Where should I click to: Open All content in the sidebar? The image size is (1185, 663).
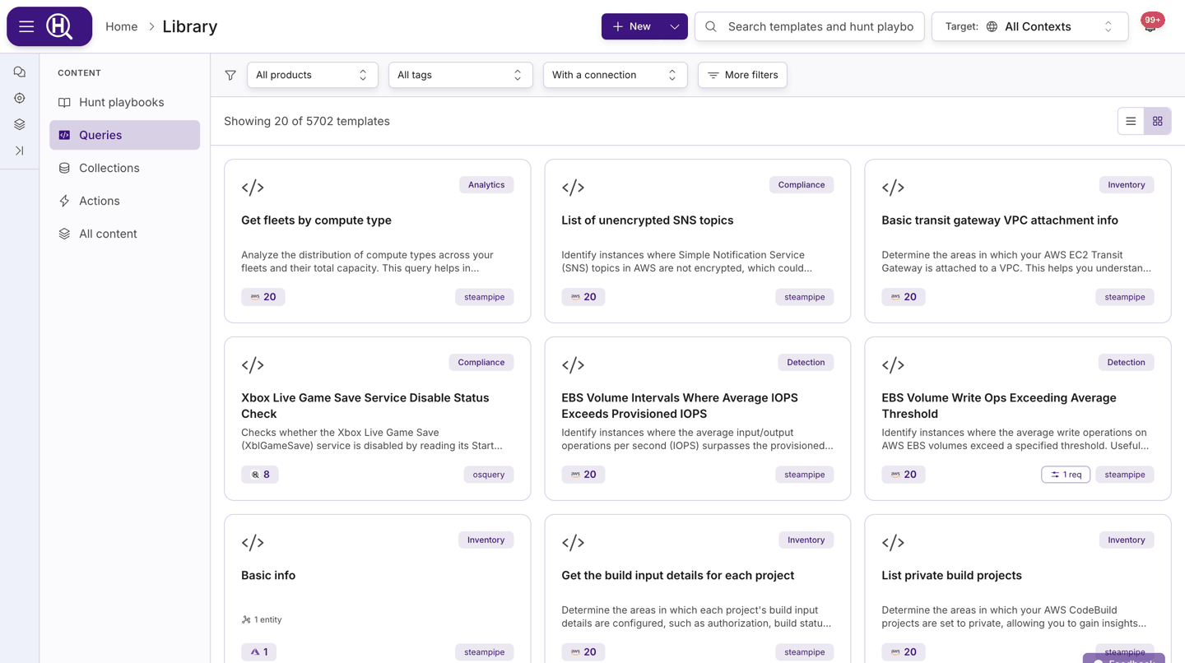125,234
